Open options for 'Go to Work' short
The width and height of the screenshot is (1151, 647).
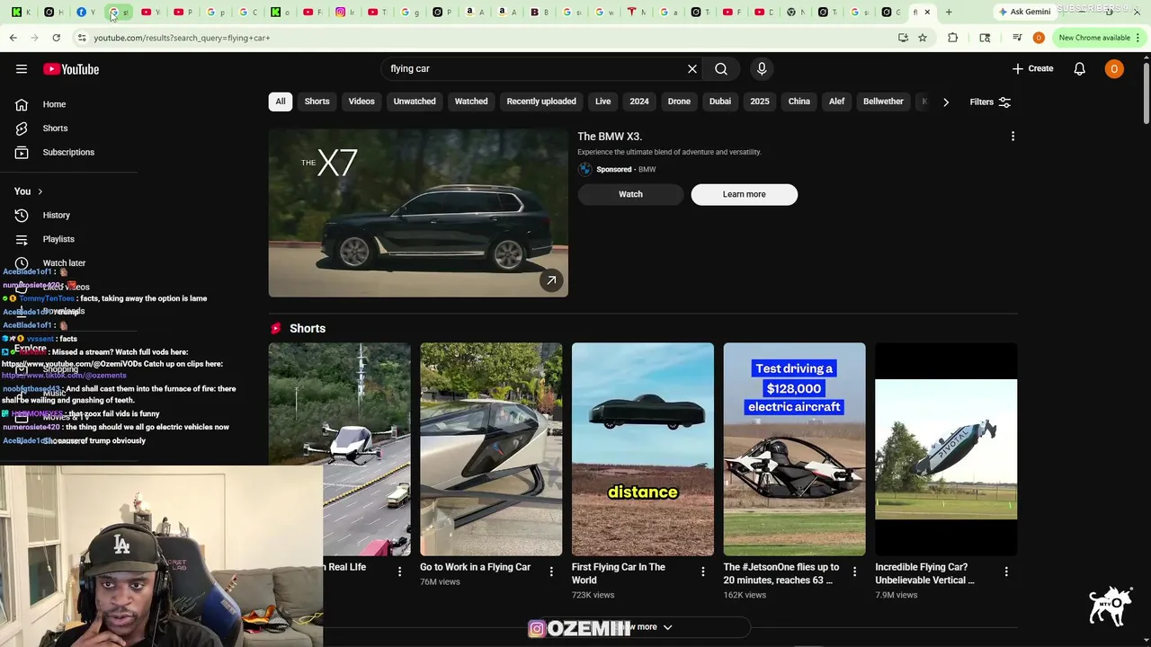coord(551,572)
